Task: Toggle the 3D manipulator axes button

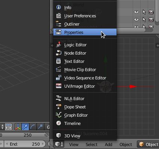Action: coord(18,127)
